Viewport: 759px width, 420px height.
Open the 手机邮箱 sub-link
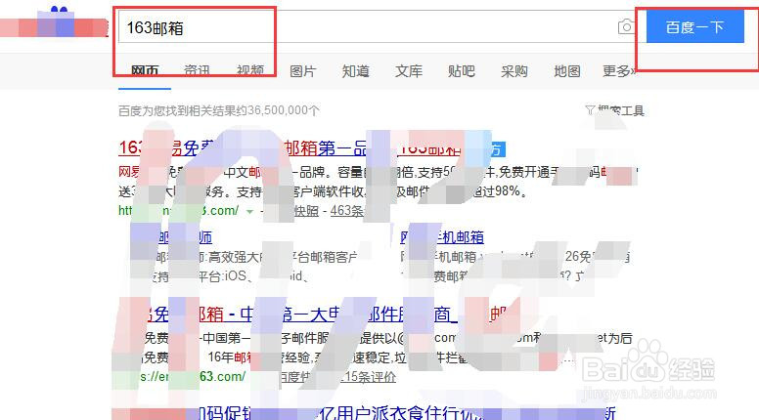coord(442,236)
